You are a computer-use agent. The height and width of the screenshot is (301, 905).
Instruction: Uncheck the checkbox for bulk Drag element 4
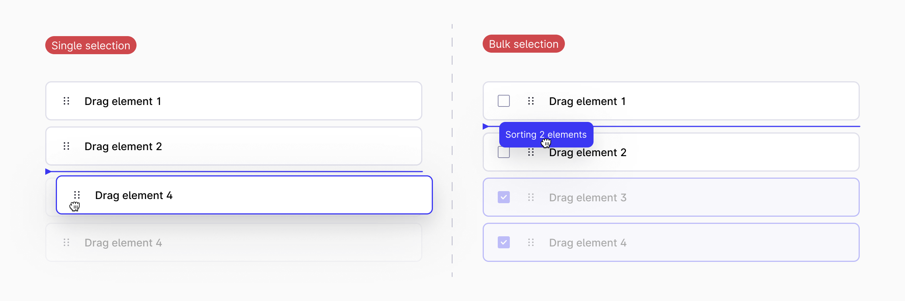(504, 243)
